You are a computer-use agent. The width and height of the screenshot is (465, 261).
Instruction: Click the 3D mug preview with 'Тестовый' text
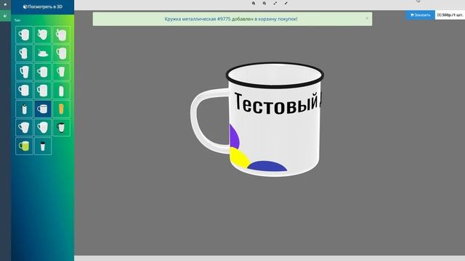click(x=256, y=120)
